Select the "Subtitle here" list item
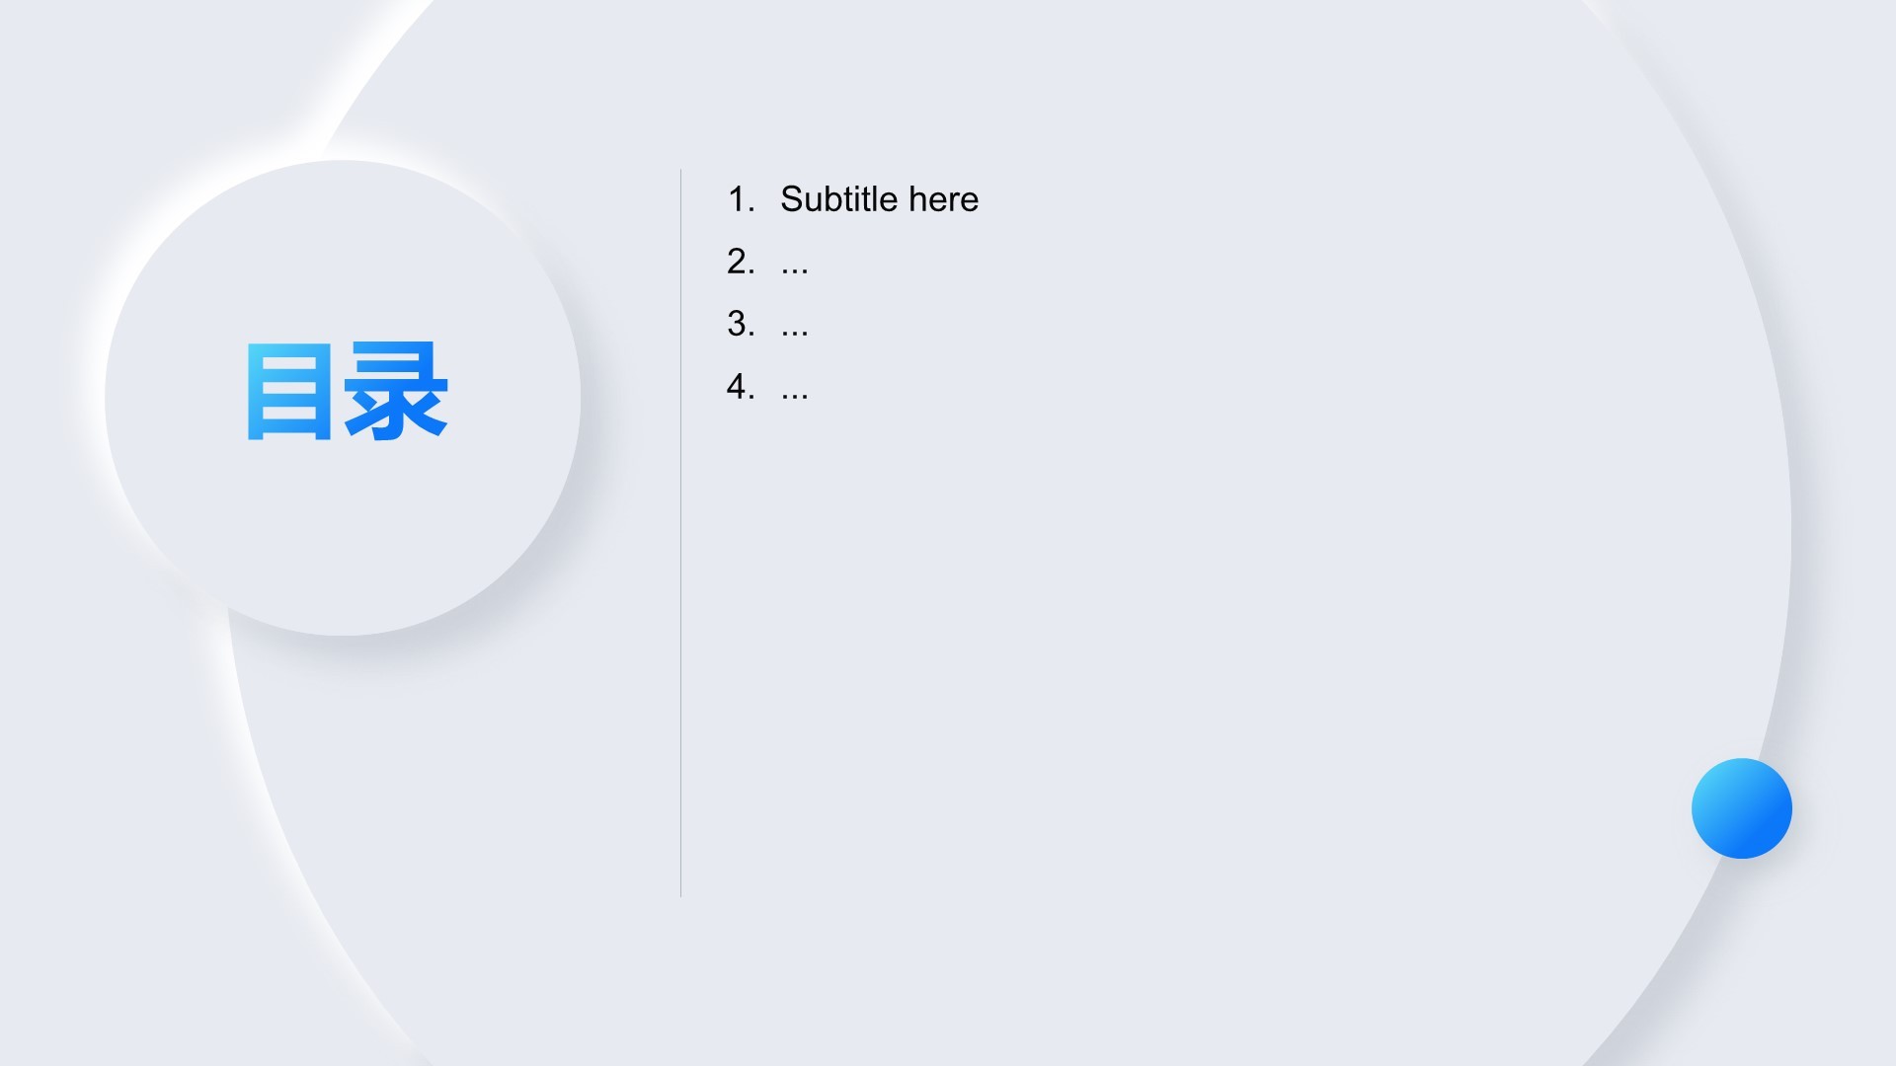 point(853,199)
